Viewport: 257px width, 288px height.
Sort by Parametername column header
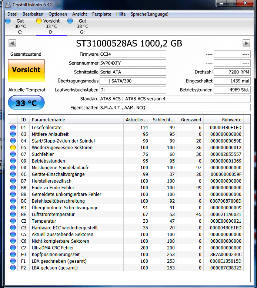pos(76,120)
